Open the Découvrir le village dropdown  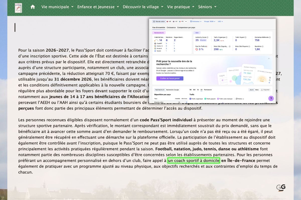(143, 7)
